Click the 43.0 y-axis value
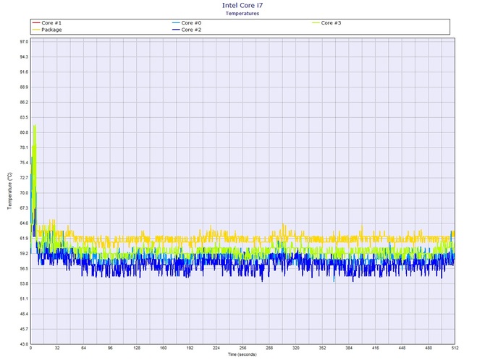Screen dimensions: 485x363 24,344
